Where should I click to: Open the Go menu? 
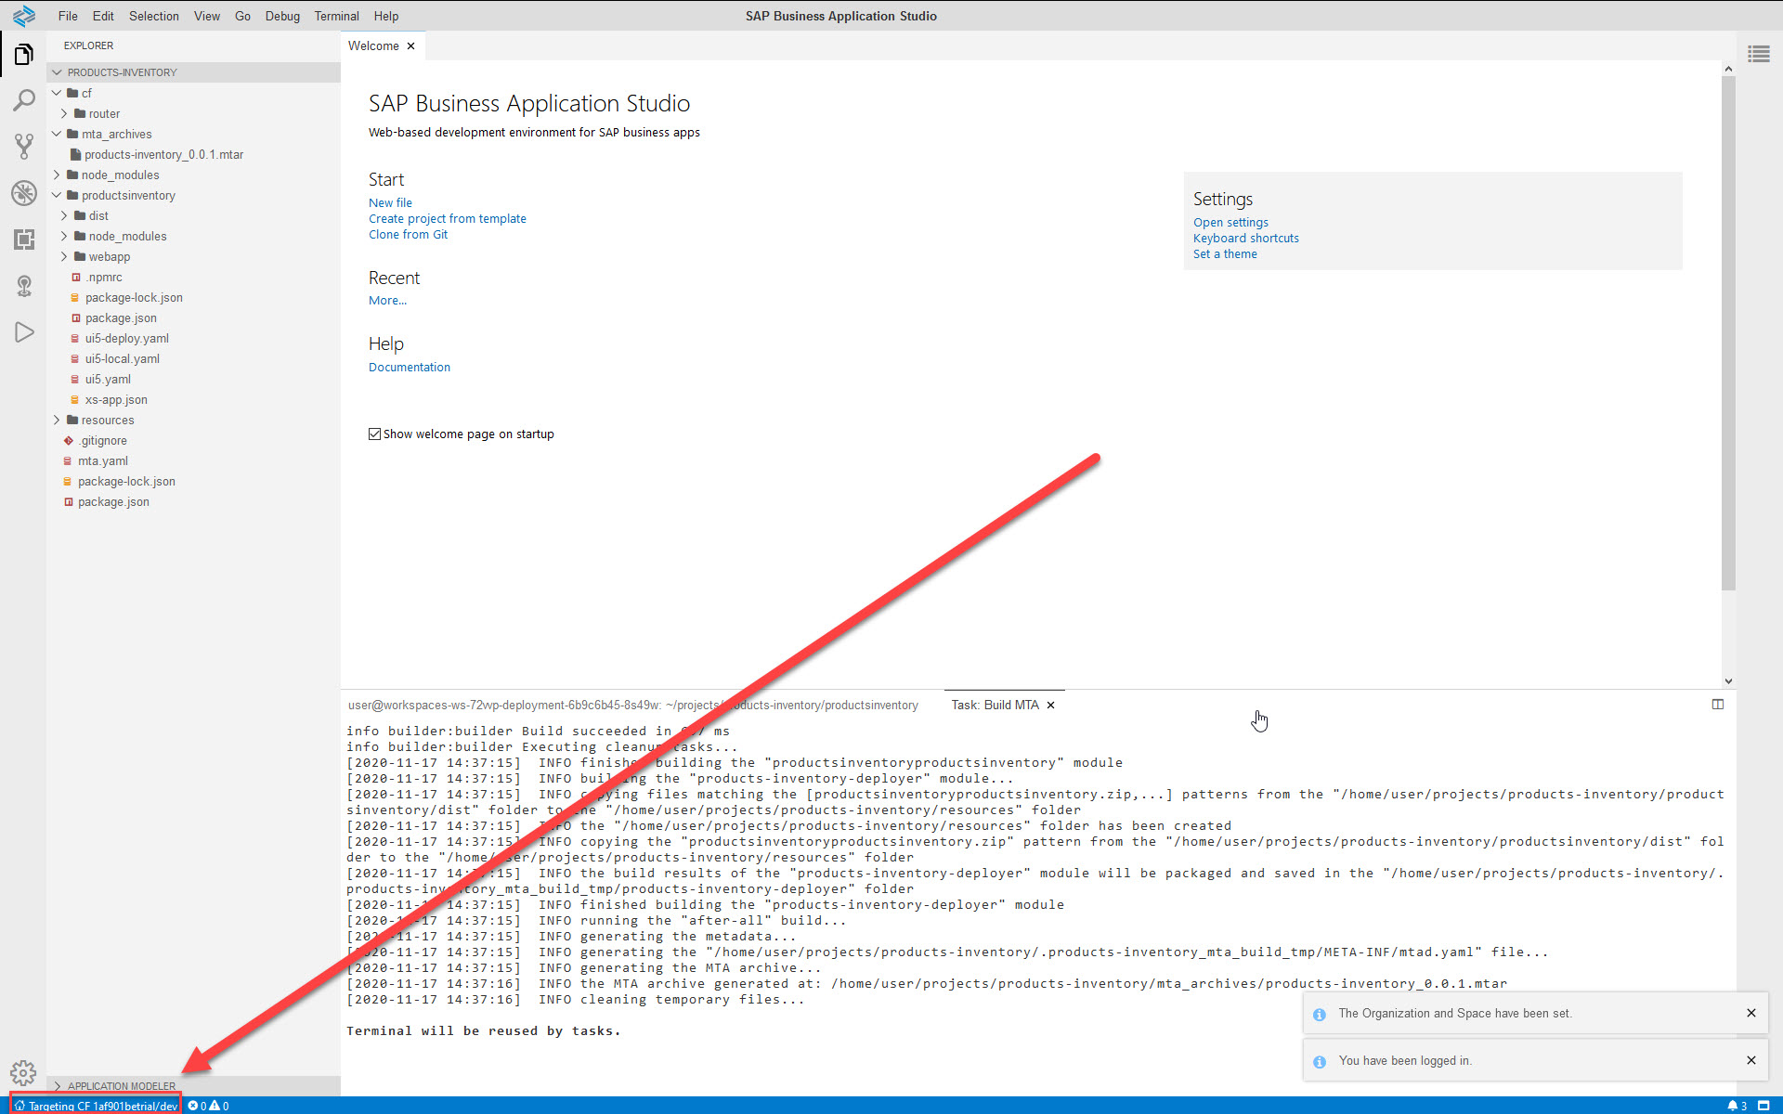[242, 16]
